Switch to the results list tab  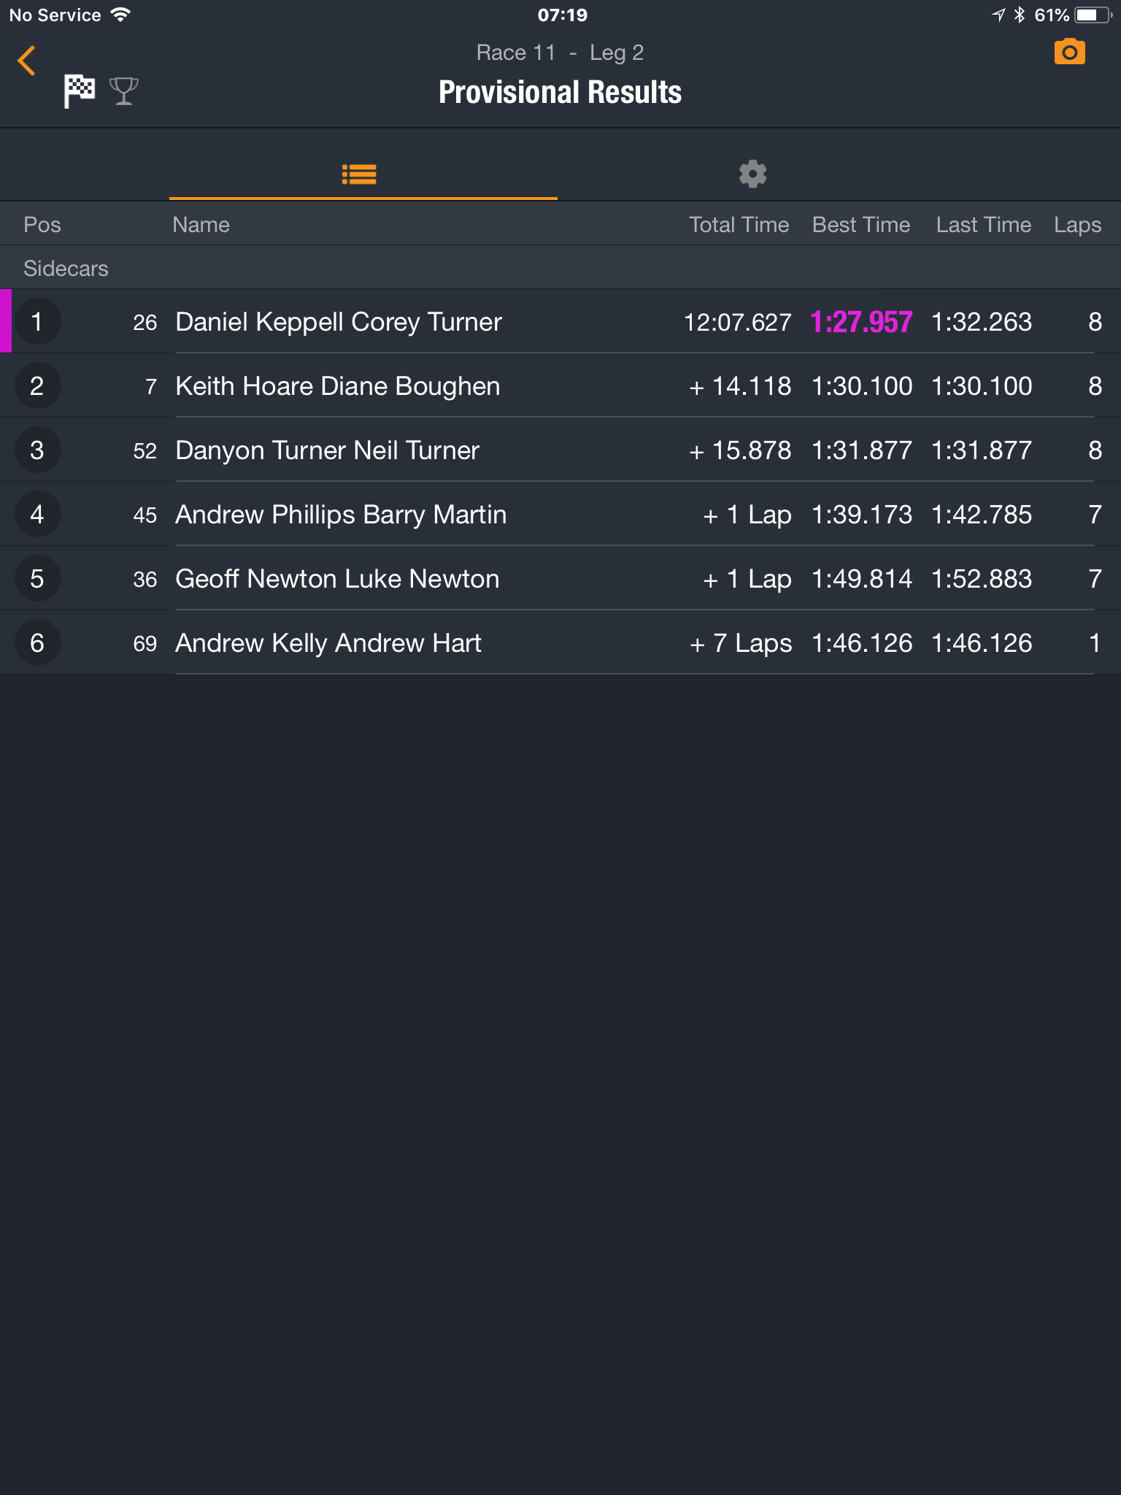pyautogui.click(x=359, y=174)
